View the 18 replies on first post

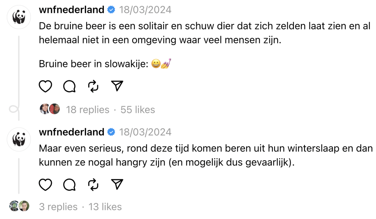coord(87,109)
